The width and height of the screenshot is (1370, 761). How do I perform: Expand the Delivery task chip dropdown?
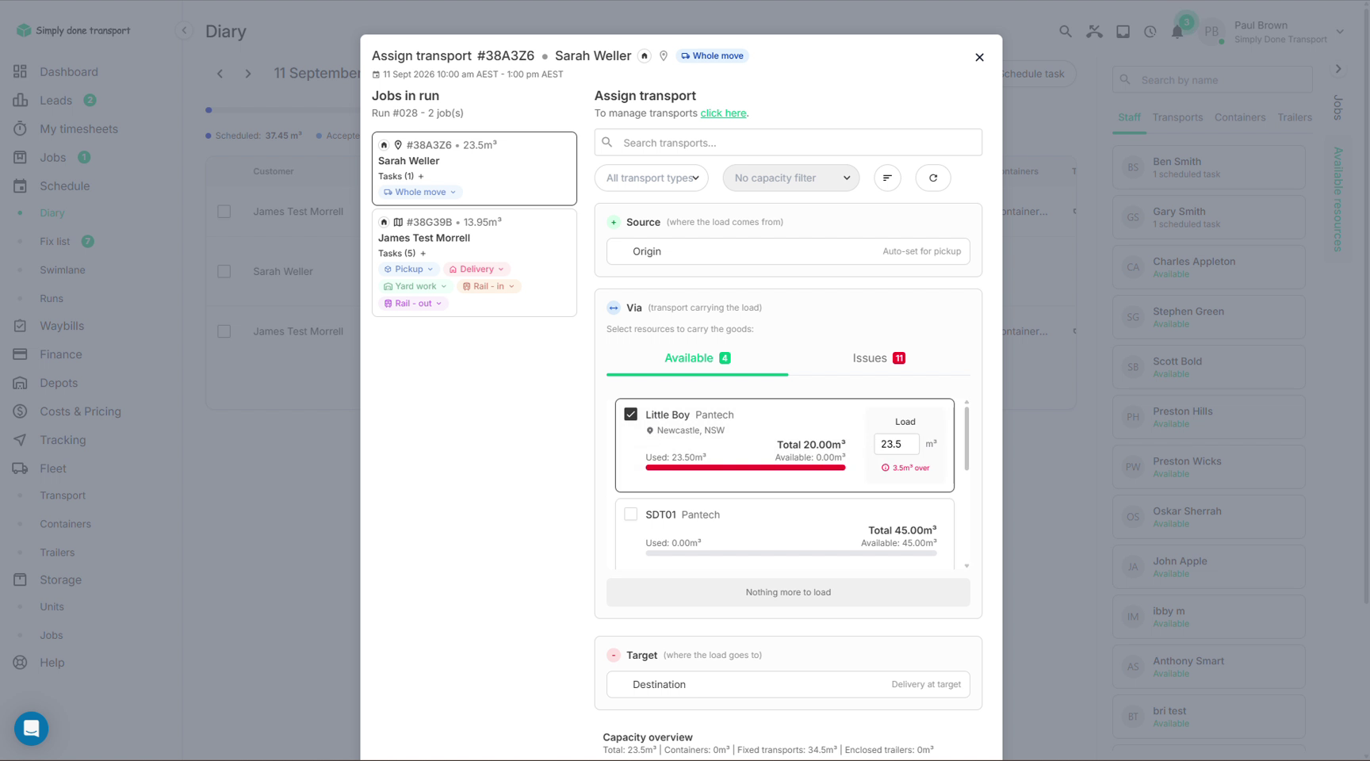point(476,269)
